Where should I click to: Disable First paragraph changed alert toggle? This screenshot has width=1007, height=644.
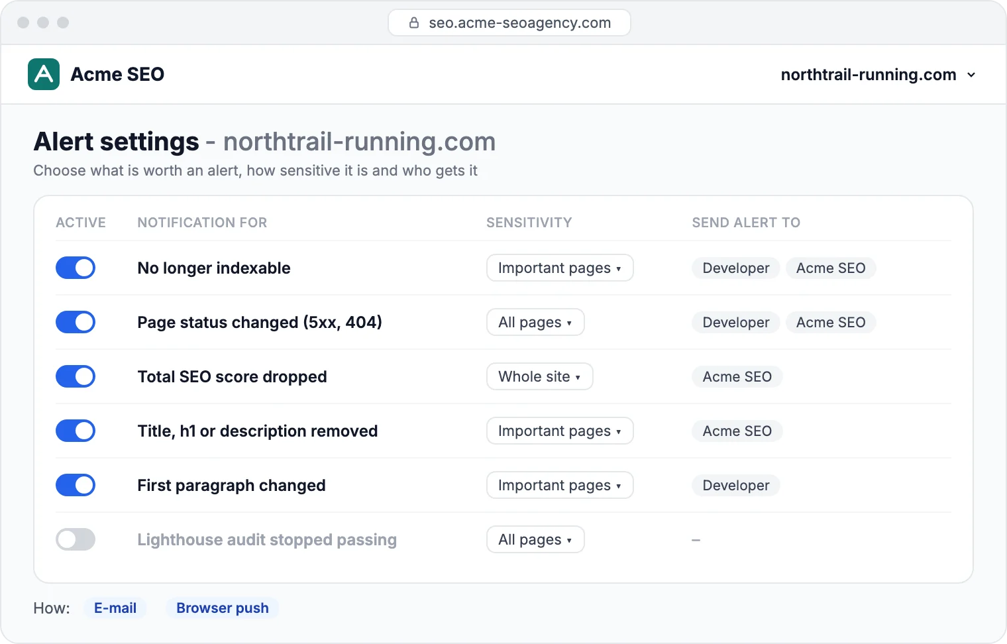76,485
